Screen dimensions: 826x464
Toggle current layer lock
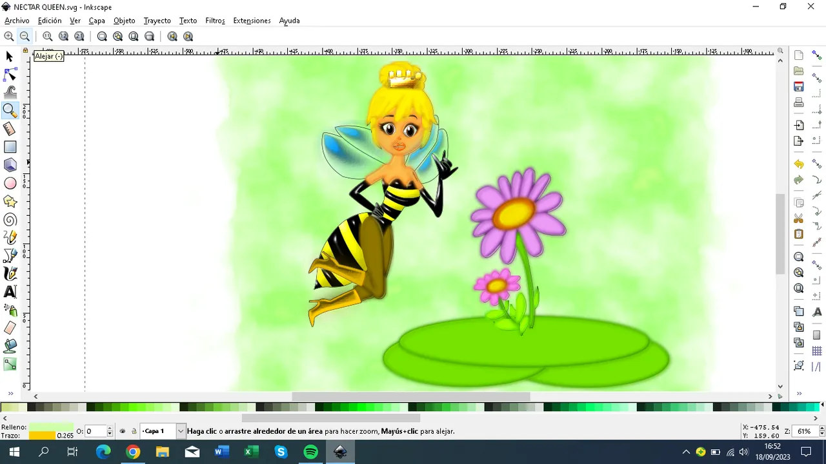click(x=134, y=431)
